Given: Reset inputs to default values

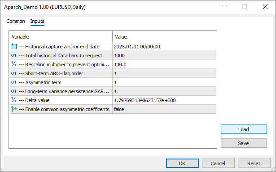Looking at the screenshot, I should pos(254,163).
